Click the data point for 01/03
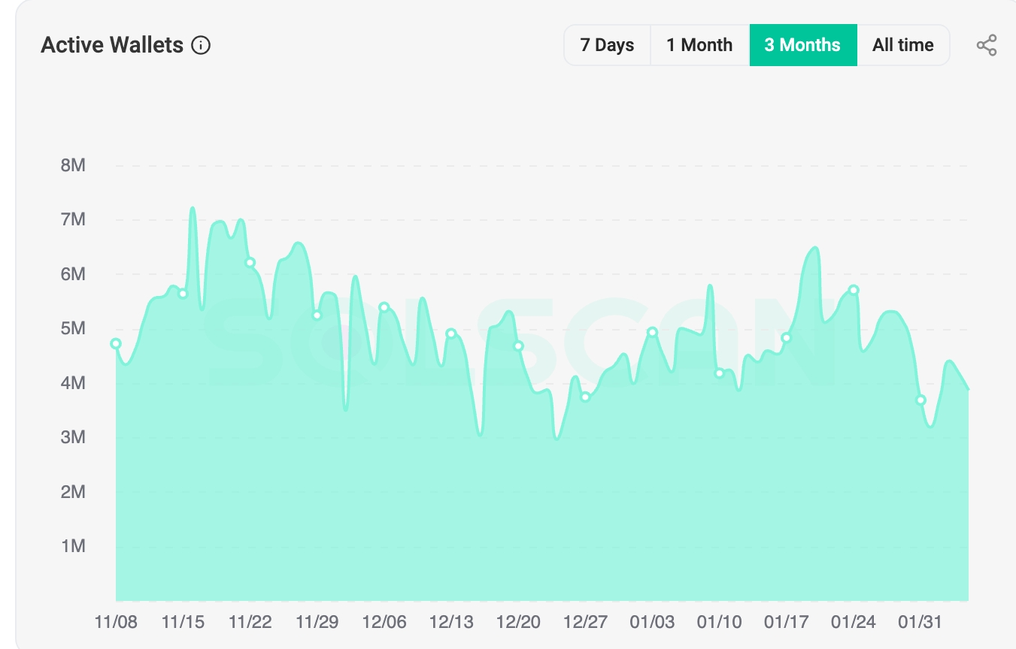Screen dimensions: 1016x649 652,332
